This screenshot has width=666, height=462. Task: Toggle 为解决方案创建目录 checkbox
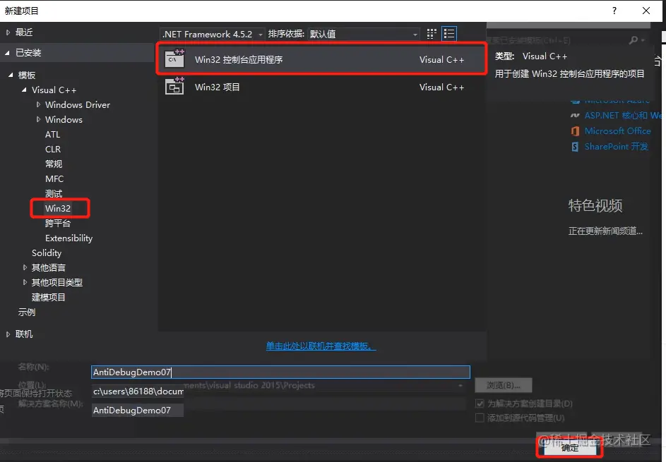480,403
